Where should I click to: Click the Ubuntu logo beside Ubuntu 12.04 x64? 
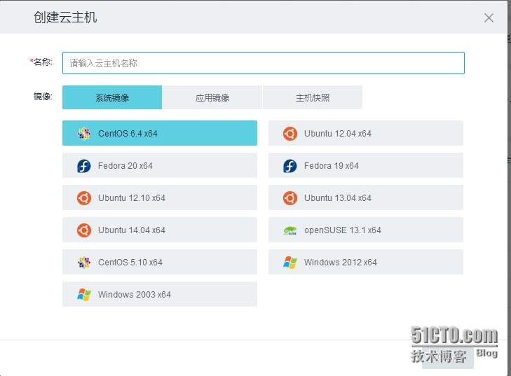pos(289,134)
